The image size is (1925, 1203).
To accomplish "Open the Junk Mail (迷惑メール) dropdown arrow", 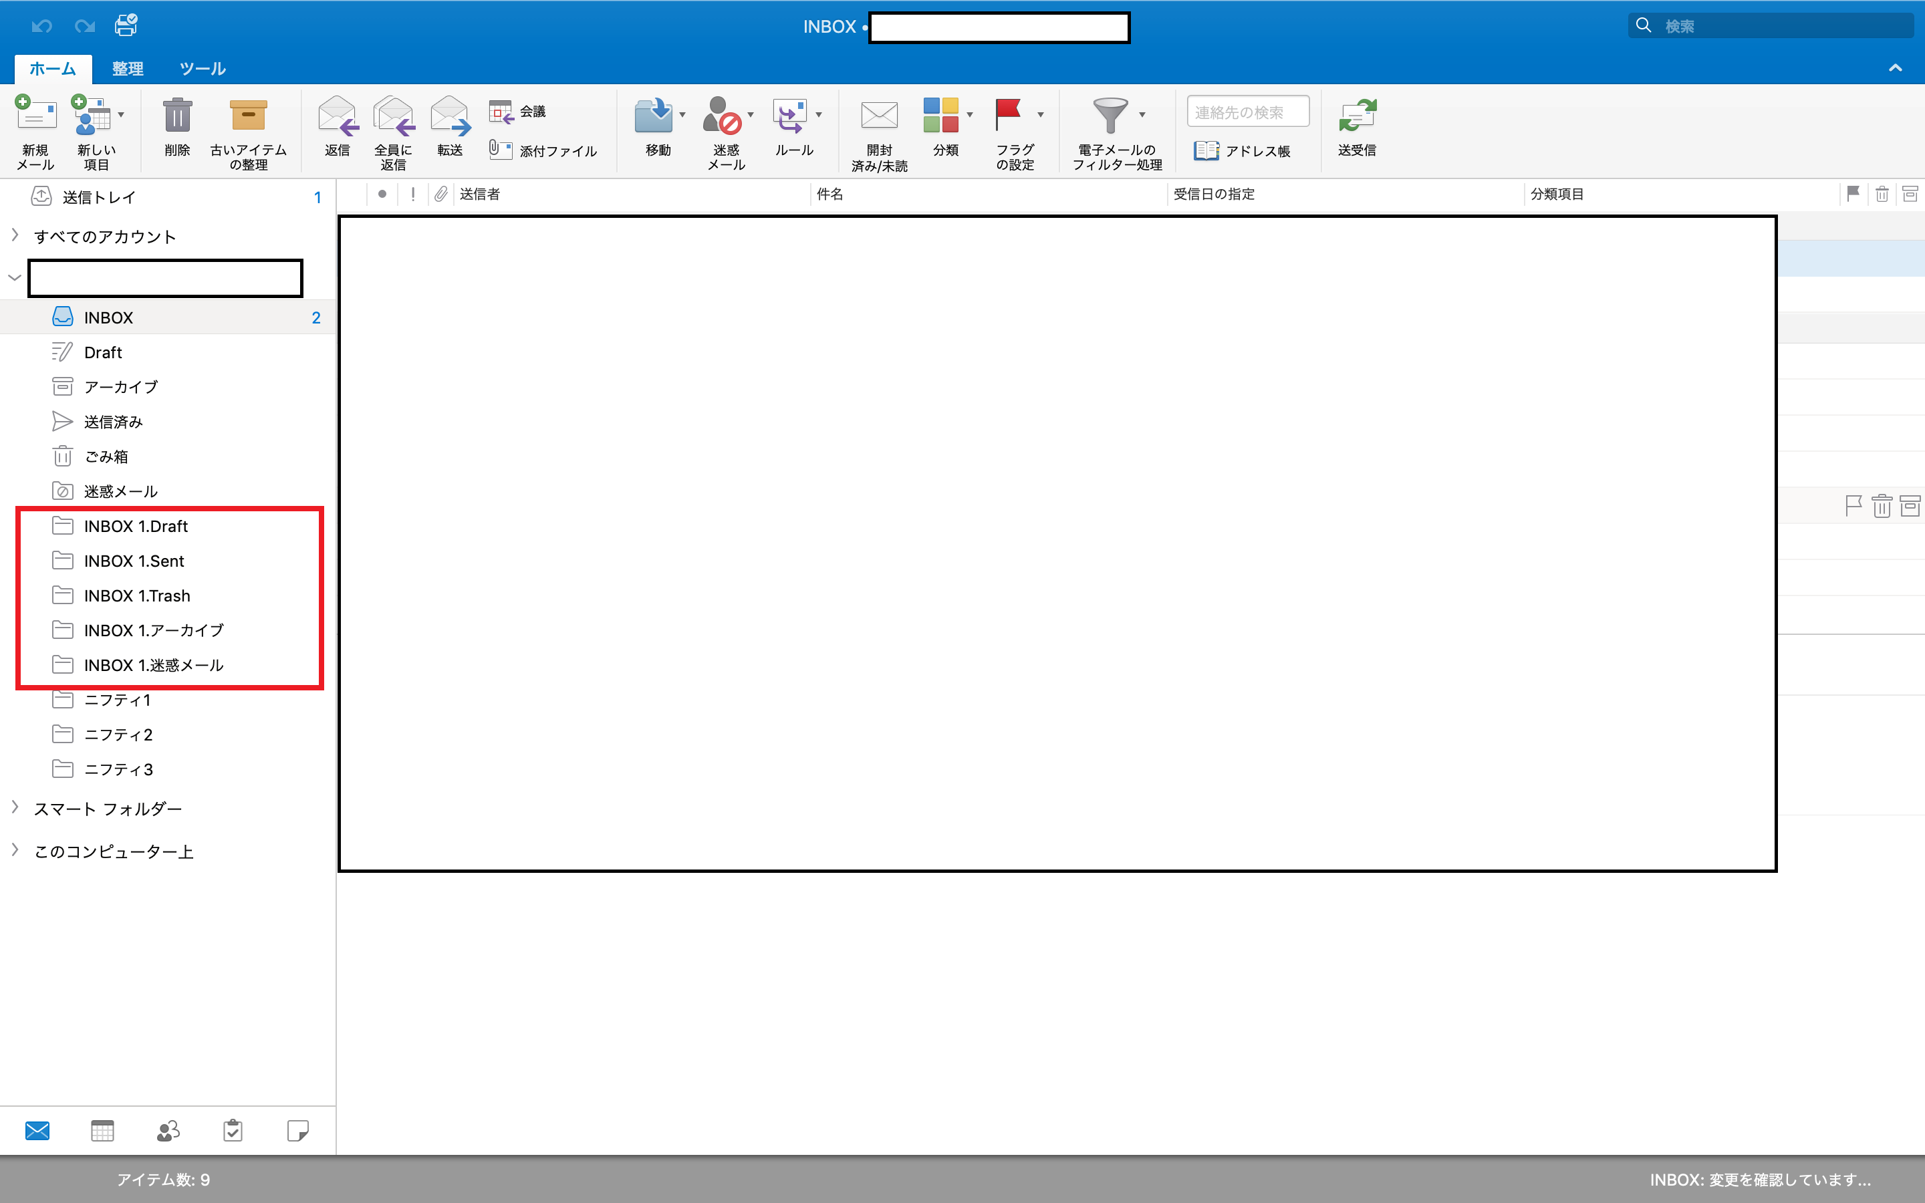I will (x=750, y=116).
